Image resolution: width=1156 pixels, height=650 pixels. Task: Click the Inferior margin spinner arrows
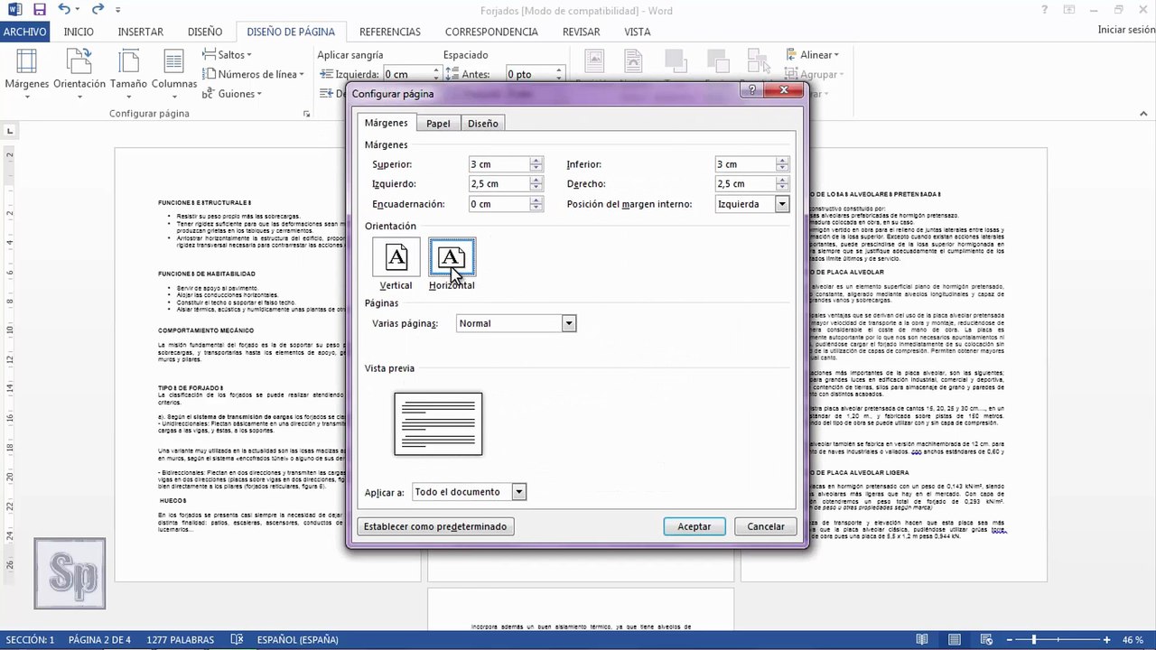click(x=783, y=164)
